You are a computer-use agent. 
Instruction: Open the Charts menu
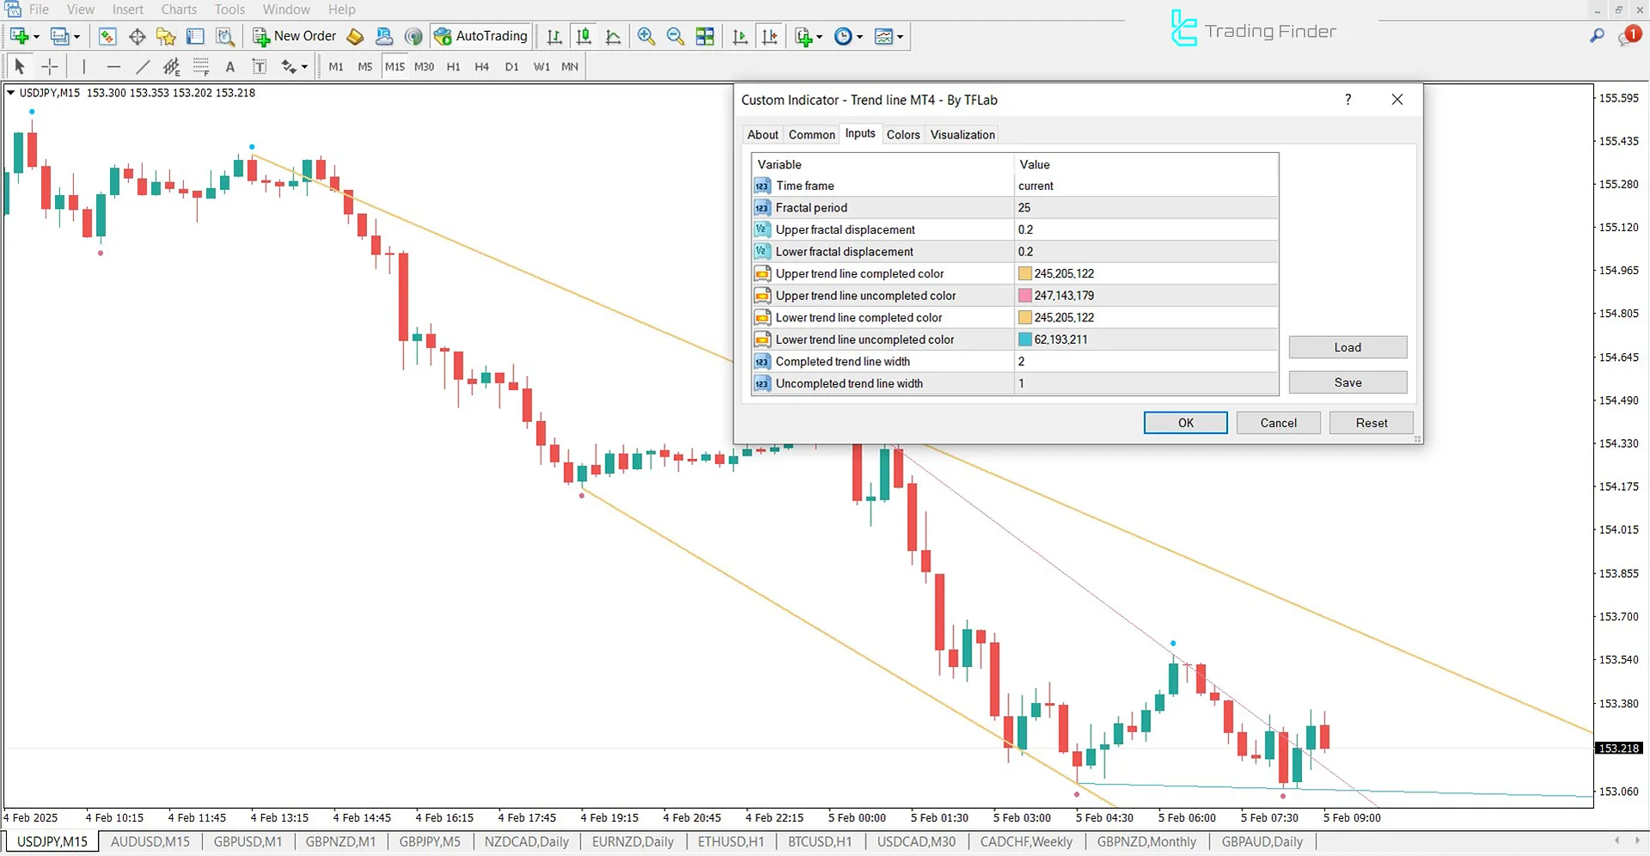[x=178, y=9]
